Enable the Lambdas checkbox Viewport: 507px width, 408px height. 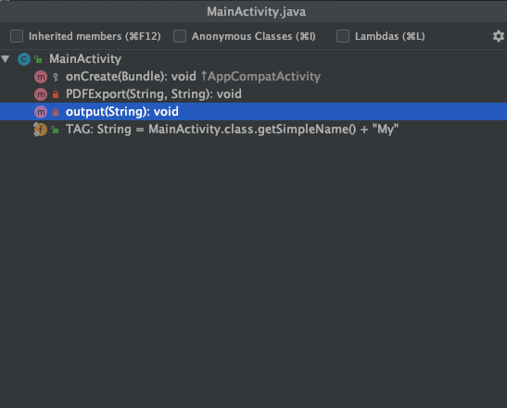pyautogui.click(x=343, y=36)
